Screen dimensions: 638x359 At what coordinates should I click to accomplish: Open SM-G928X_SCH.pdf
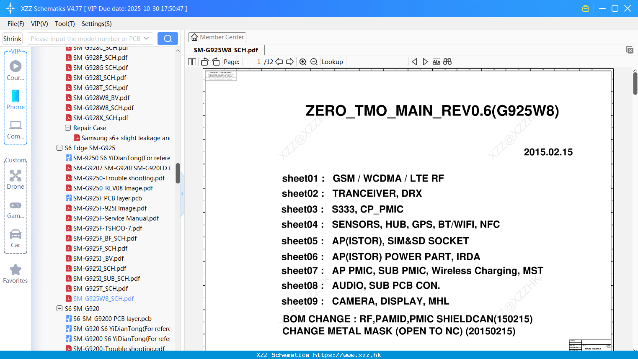(101, 118)
